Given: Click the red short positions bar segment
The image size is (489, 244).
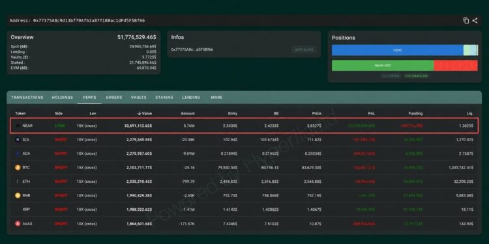Looking at the screenshot, I should pyautogui.click(x=456, y=66).
